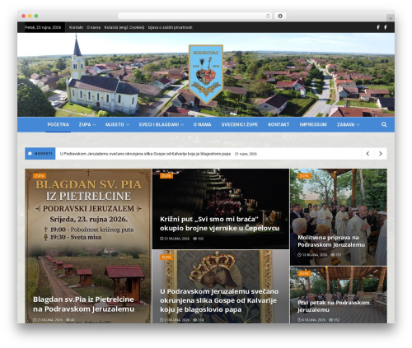Reload the page with the refresh icon
This screenshot has width=412, height=348.
click(x=268, y=16)
